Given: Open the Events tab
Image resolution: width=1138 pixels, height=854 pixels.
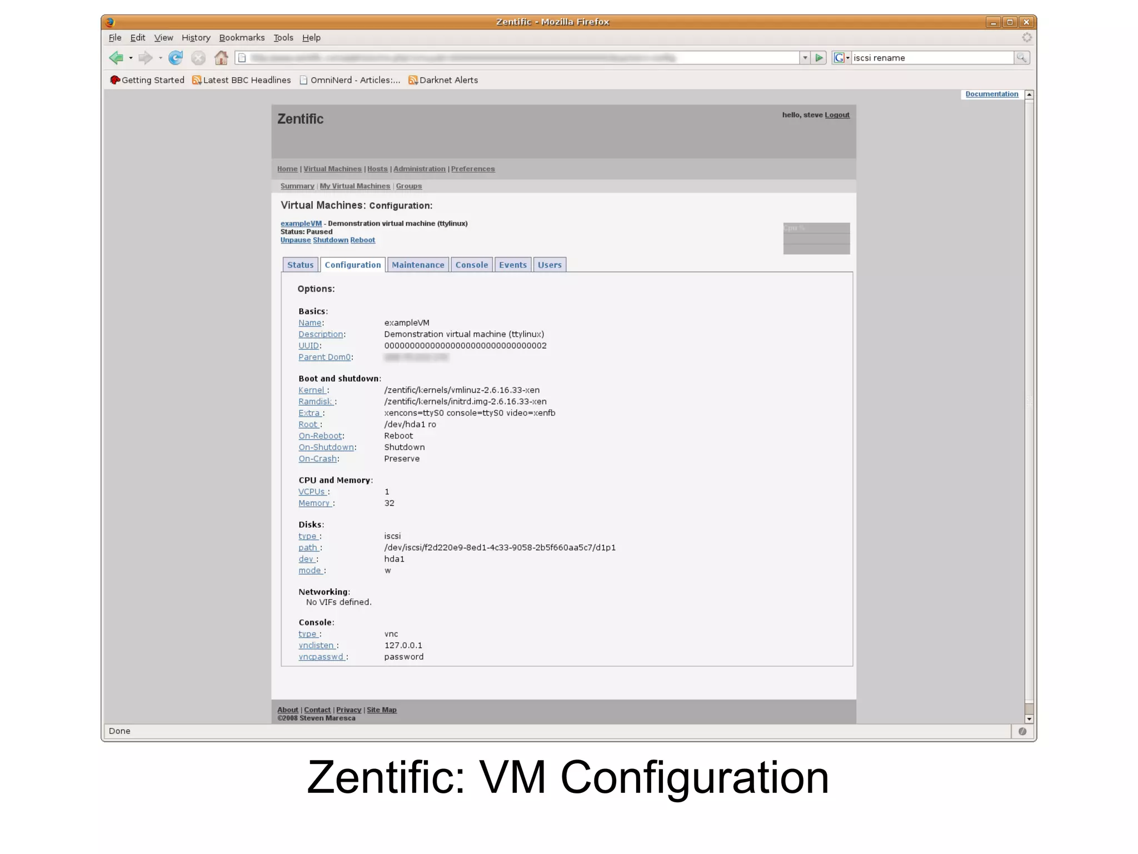Looking at the screenshot, I should (512, 265).
